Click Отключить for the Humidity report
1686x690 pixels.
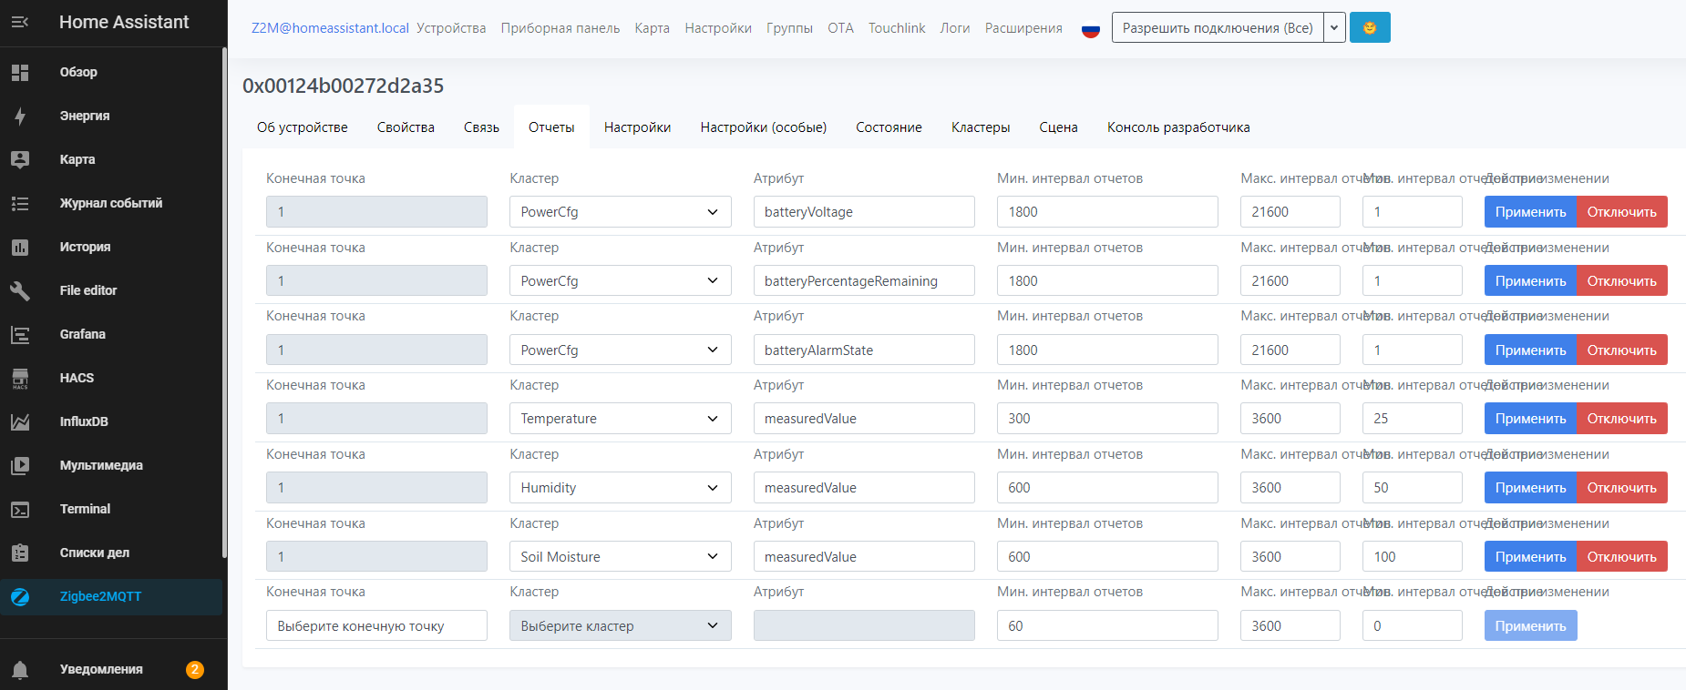click(x=1621, y=488)
